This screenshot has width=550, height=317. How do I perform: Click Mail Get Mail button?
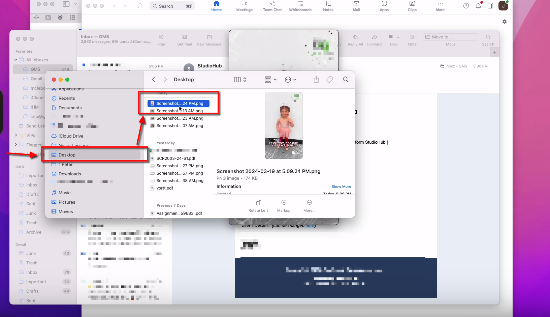185,40
